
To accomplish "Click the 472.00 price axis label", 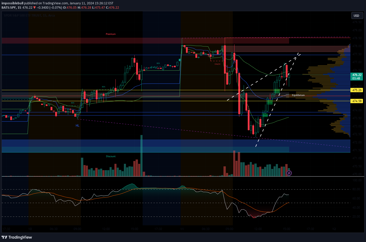I will click(357, 142).
